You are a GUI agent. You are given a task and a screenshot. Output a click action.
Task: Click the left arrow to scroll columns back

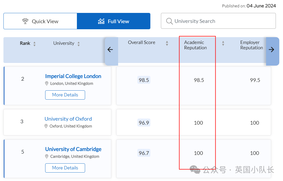tap(110, 50)
